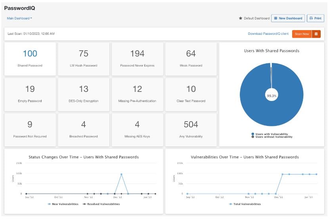Start a scan with Scan Now
The width and height of the screenshot is (331, 219).
click(x=302, y=34)
